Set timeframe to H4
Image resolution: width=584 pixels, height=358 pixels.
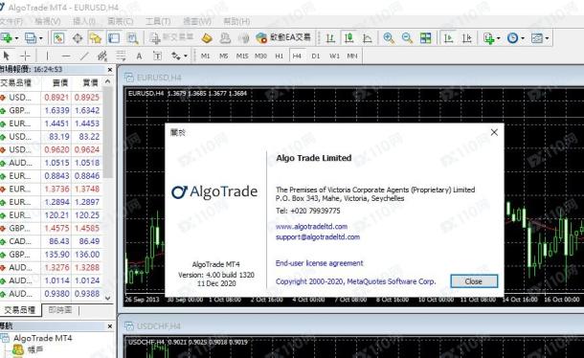click(297, 56)
